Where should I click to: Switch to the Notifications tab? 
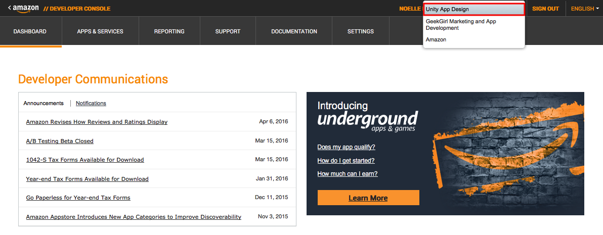pyautogui.click(x=91, y=103)
